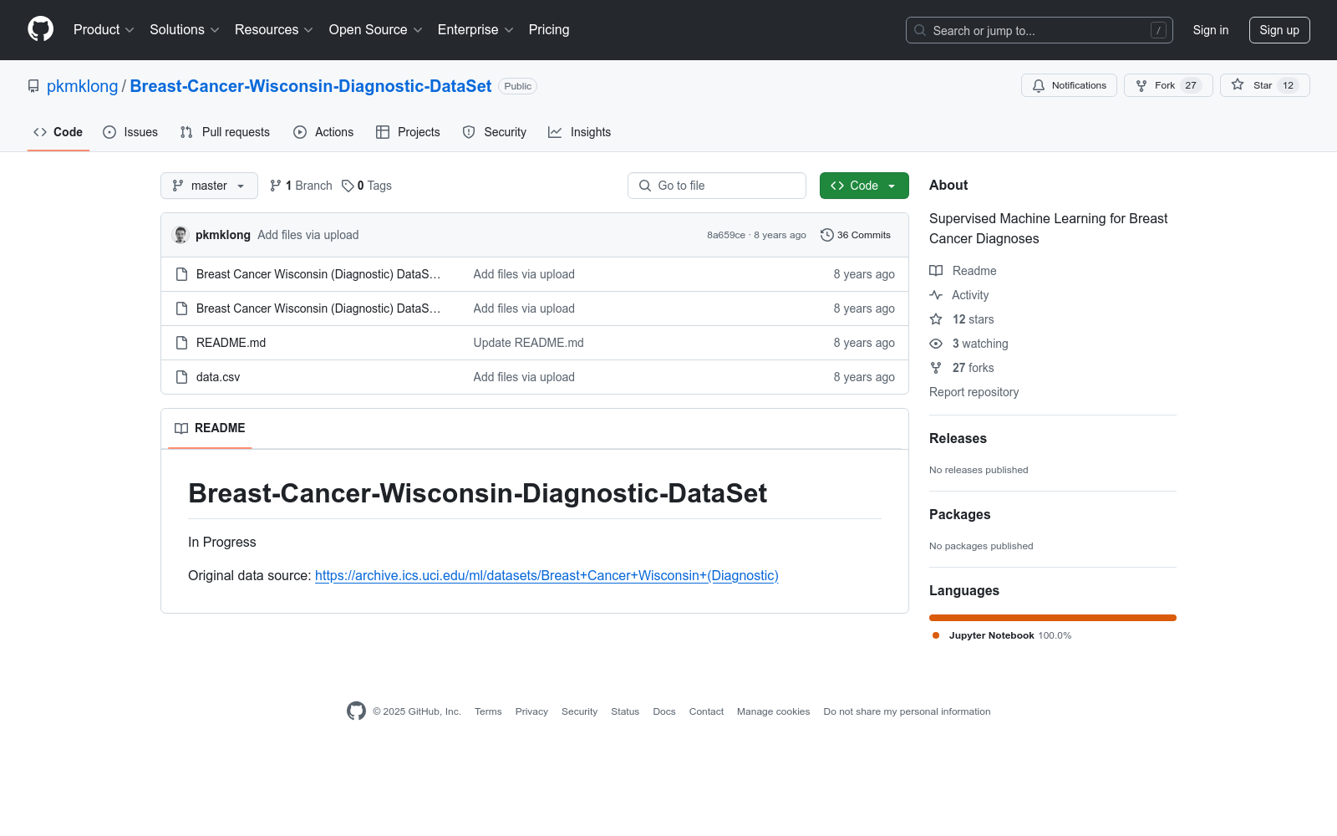Open the README.md file

pos(231,343)
